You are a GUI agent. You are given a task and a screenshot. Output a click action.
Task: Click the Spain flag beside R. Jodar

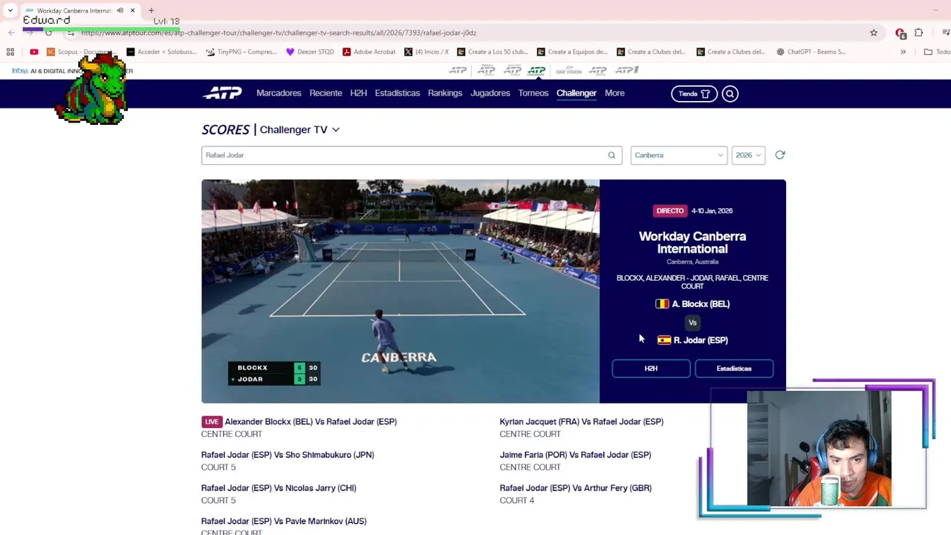663,340
